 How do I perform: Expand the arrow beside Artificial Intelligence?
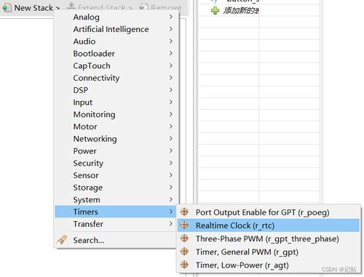pyautogui.click(x=171, y=29)
